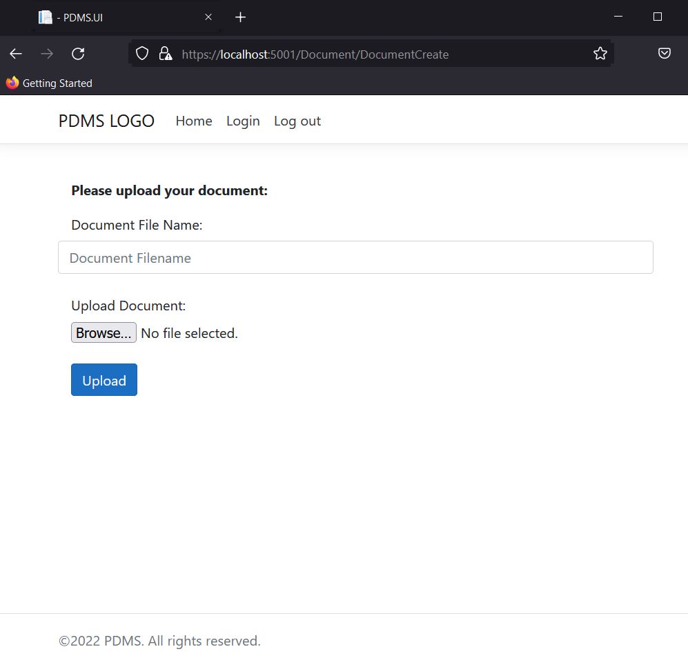Open a new tab with plus icon
Image resolution: width=688 pixels, height=658 pixels.
(x=240, y=17)
